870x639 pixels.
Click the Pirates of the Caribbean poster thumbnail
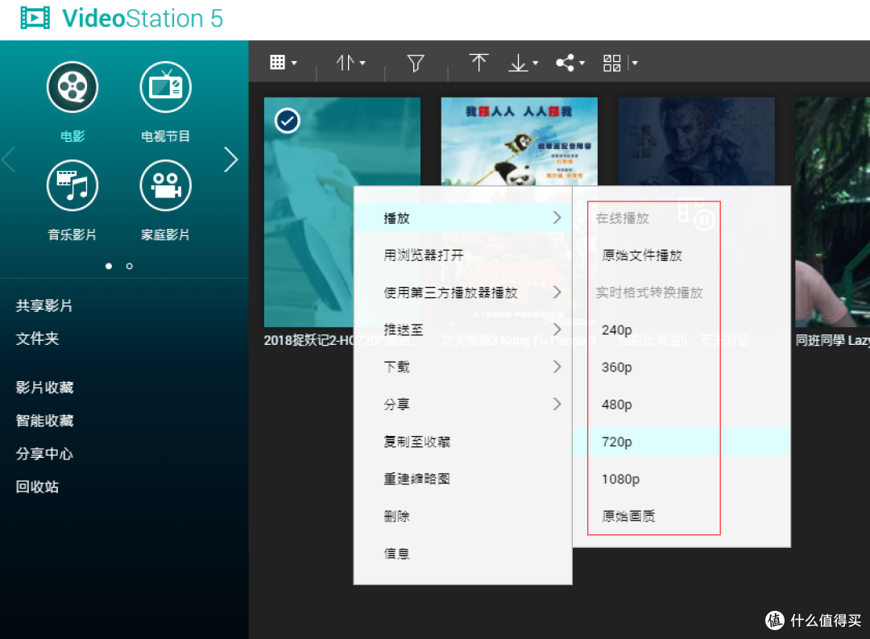click(x=696, y=142)
